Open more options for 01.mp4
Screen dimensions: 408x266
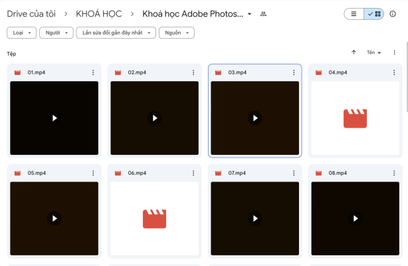93,72
